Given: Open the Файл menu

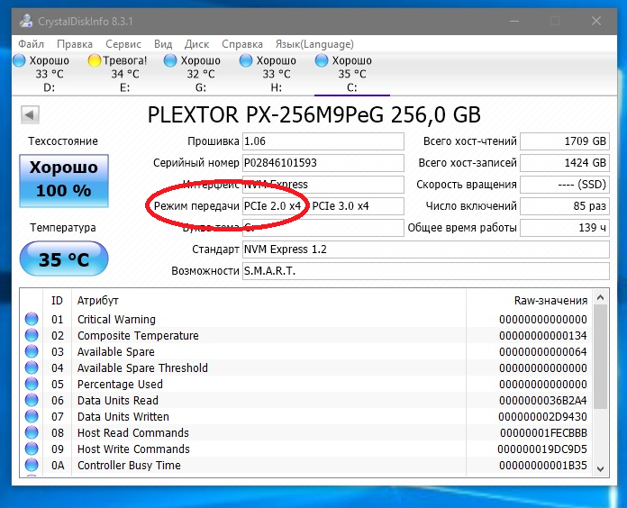Looking at the screenshot, I should (x=31, y=44).
